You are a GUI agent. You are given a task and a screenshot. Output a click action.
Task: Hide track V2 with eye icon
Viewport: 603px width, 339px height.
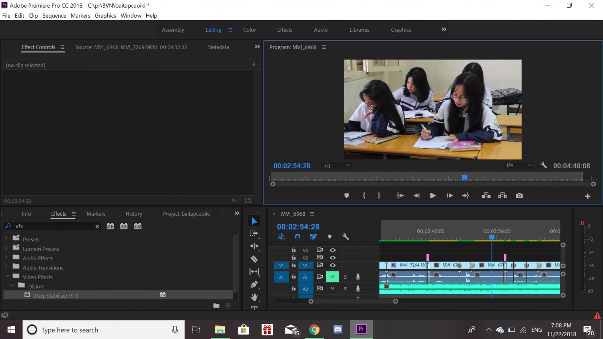[x=332, y=257]
